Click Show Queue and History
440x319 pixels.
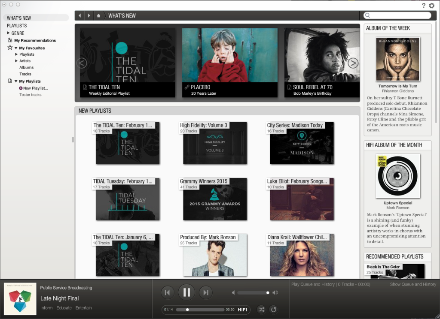pyautogui.click(x=412, y=284)
